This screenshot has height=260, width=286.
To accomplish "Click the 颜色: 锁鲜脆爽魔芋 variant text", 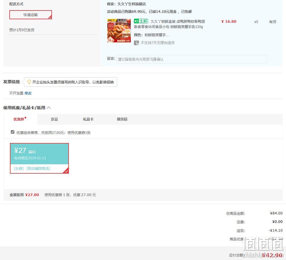I will pyautogui.click(x=151, y=35).
